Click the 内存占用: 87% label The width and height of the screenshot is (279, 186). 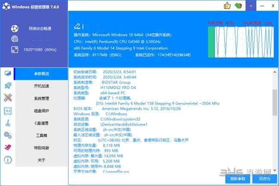pos(221,23)
